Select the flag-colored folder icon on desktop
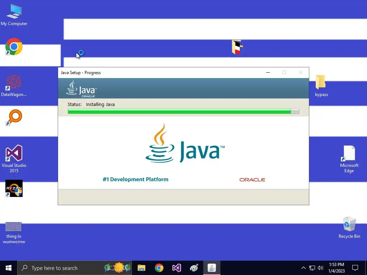Image resolution: width=367 pixels, height=275 pixels. tap(237, 47)
